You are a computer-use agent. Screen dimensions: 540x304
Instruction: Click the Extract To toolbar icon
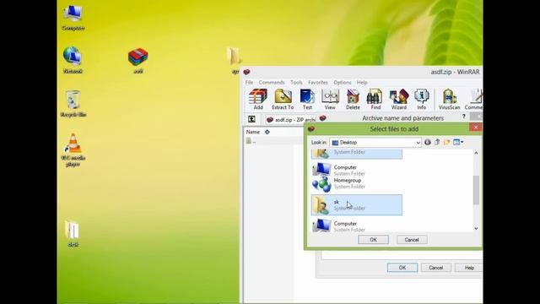(x=283, y=100)
